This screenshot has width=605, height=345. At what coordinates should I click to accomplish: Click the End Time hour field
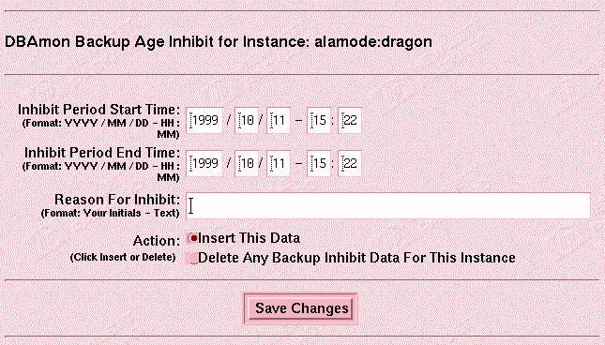319,163
